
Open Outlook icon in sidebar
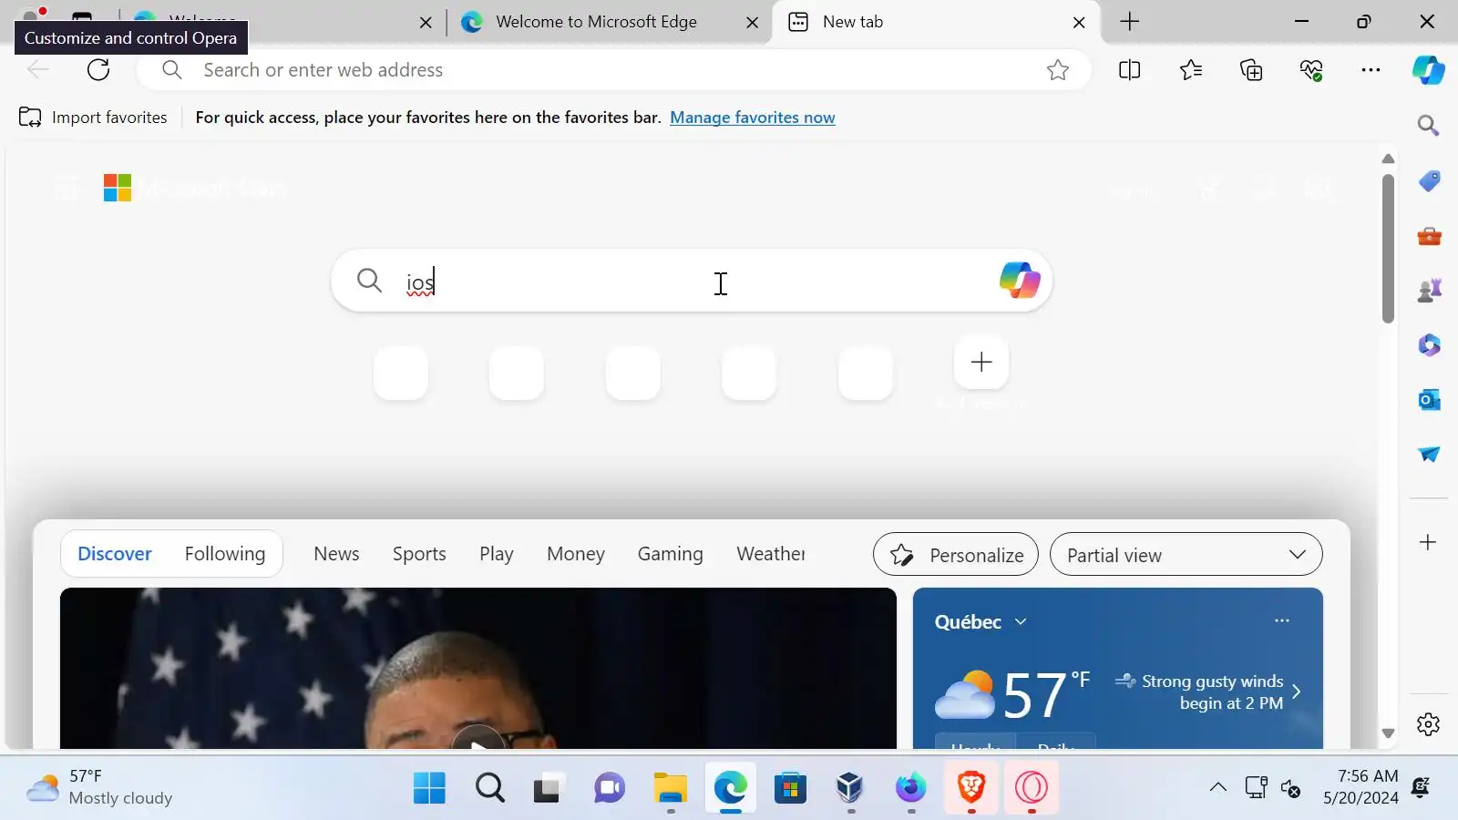[1429, 400]
